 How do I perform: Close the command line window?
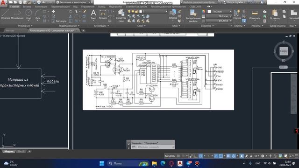pos(128,144)
